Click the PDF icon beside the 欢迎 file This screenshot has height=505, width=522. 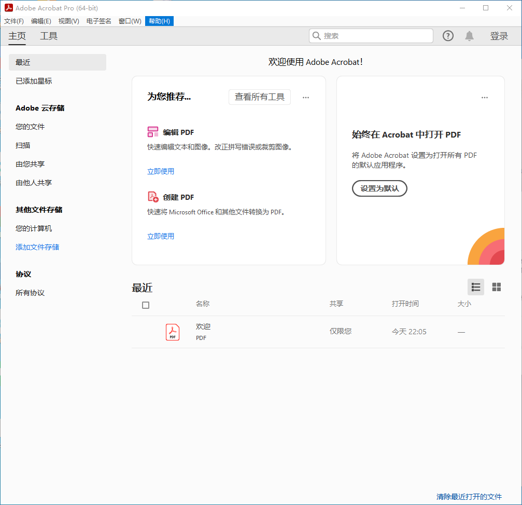[x=172, y=332]
